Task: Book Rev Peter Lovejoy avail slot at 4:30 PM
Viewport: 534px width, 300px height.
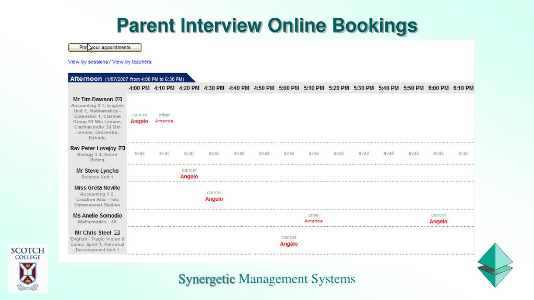Action: [214, 153]
